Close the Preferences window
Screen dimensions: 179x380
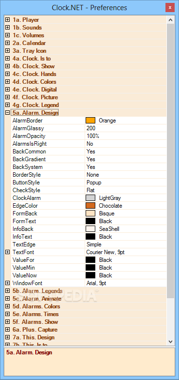pos(170,8)
